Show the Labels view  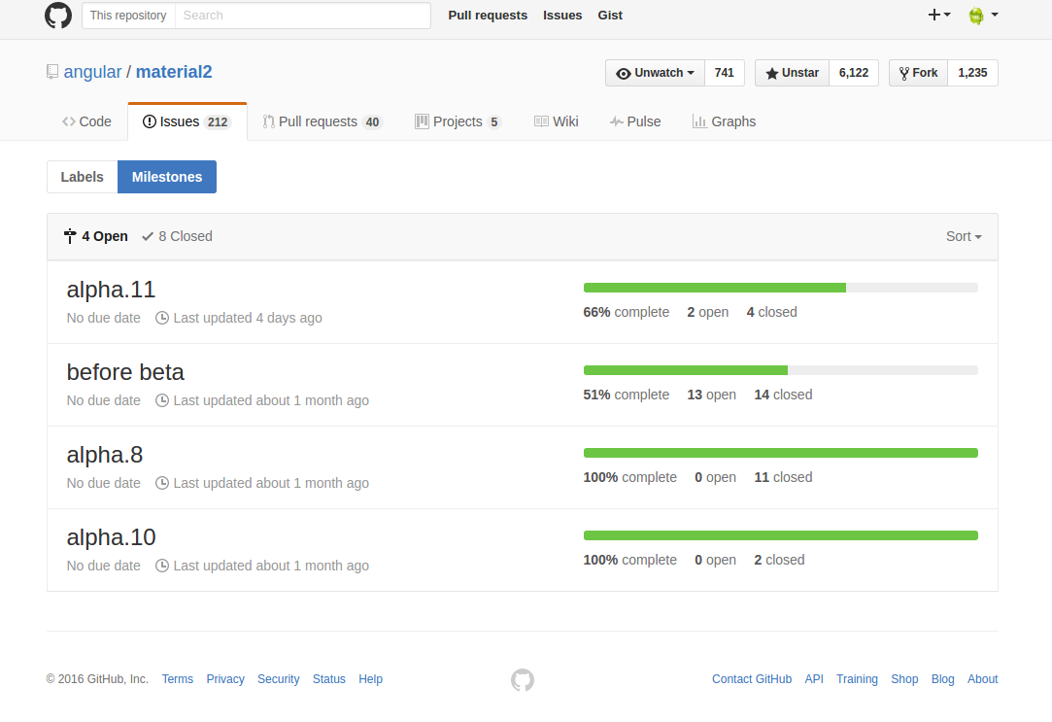pos(82,177)
